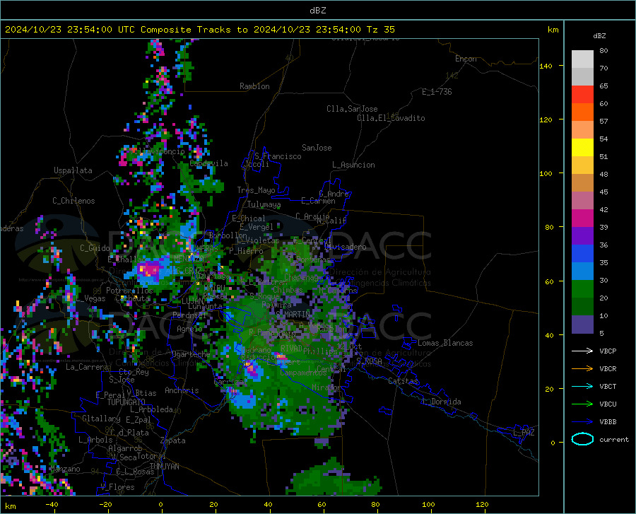Click the intense magenta storm cell near E_Challao
The width and height of the screenshot is (636, 514).
pos(149,270)
